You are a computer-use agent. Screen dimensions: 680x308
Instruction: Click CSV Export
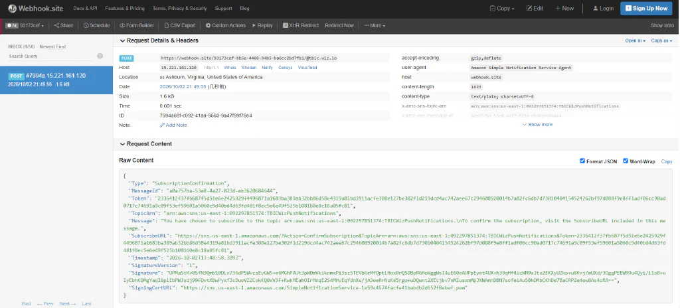click(179, 26)
